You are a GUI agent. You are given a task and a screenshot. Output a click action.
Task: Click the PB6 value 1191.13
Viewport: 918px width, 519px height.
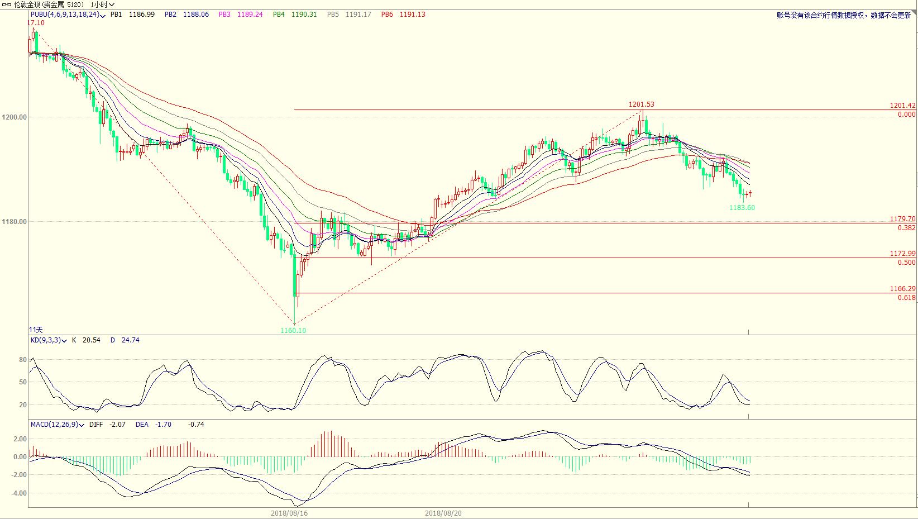click(412, 15)
